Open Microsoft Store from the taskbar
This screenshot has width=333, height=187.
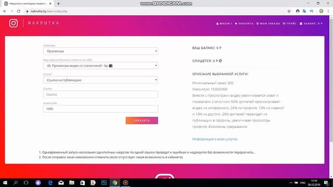click(82, 182)
